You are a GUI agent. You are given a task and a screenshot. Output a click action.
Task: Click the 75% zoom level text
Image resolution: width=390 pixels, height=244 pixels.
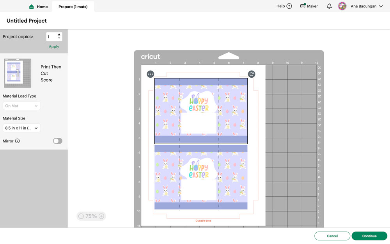pos(91,216)
